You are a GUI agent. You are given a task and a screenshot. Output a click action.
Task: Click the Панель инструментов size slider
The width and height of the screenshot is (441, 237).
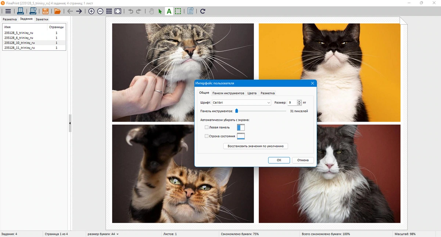(261, 111)
